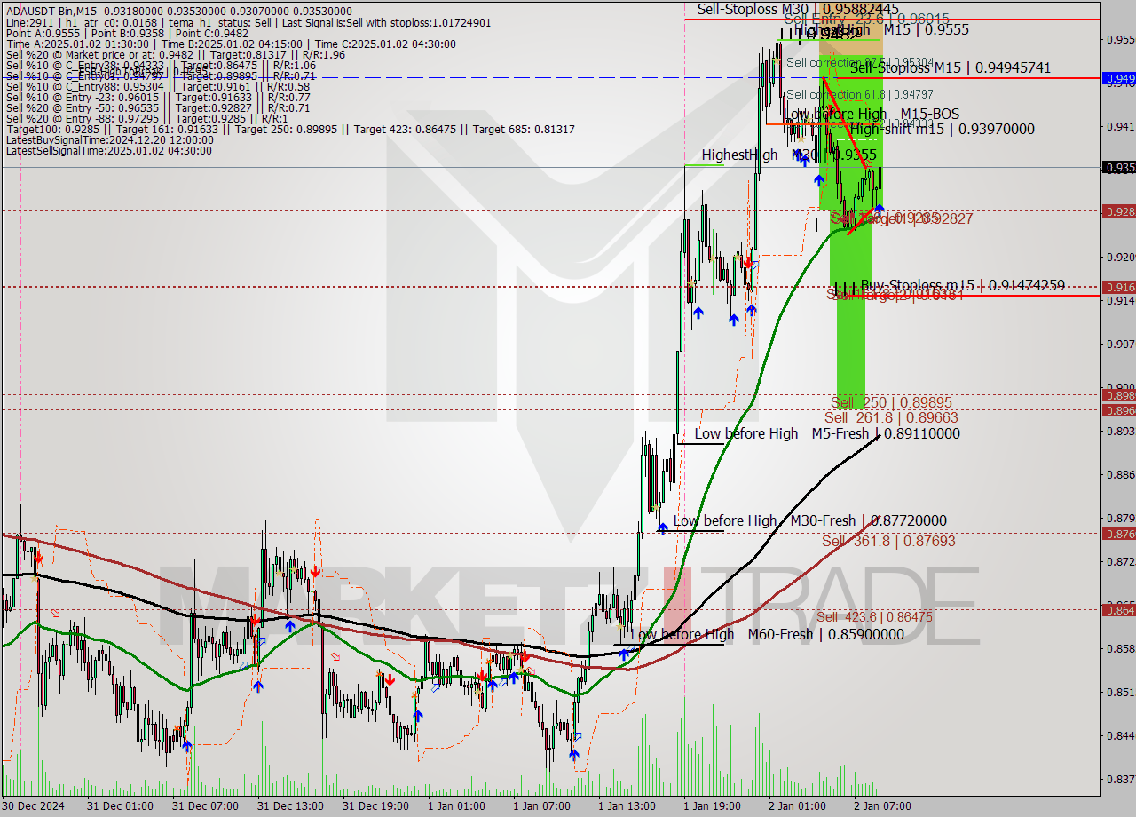
Task: Click the '31 Dec 07:00' time axis label
Action: pos(204,806)
